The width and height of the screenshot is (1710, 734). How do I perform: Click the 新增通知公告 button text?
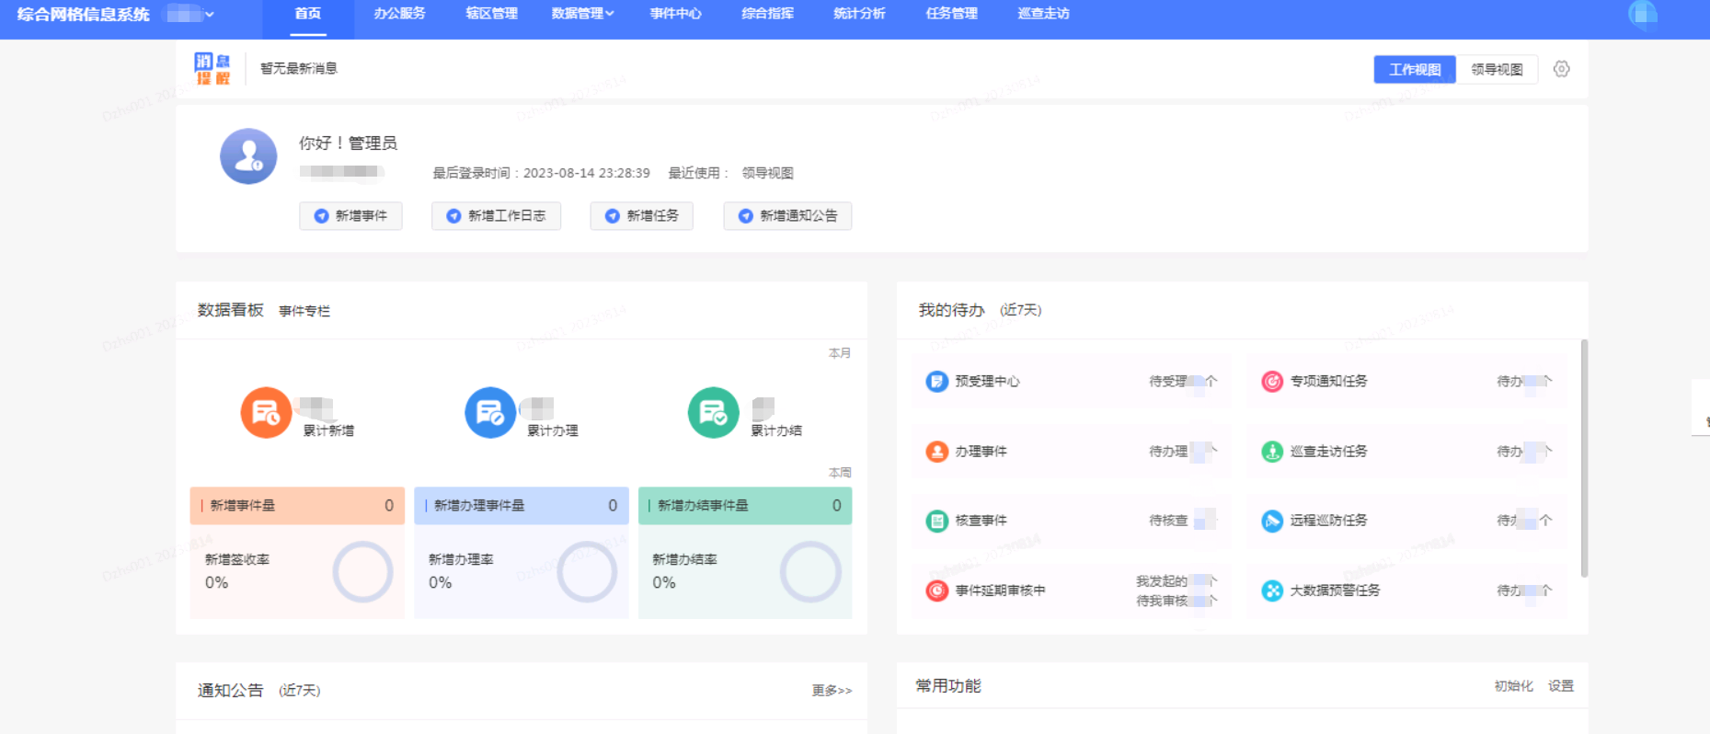(798, 216)
